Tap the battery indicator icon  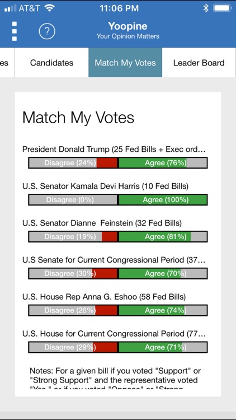[x=223, y=8]
